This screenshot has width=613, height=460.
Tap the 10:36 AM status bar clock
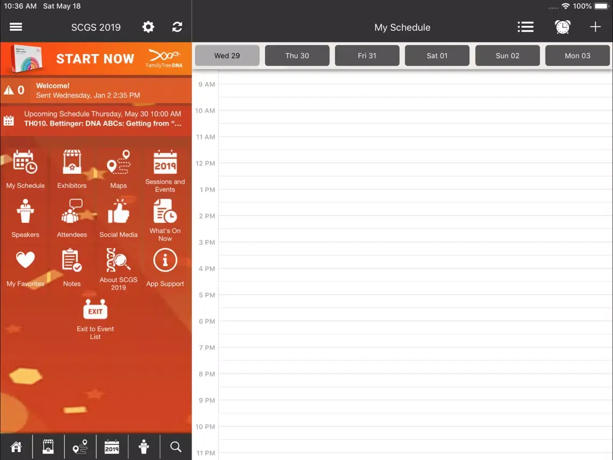(x=21, y=6)
